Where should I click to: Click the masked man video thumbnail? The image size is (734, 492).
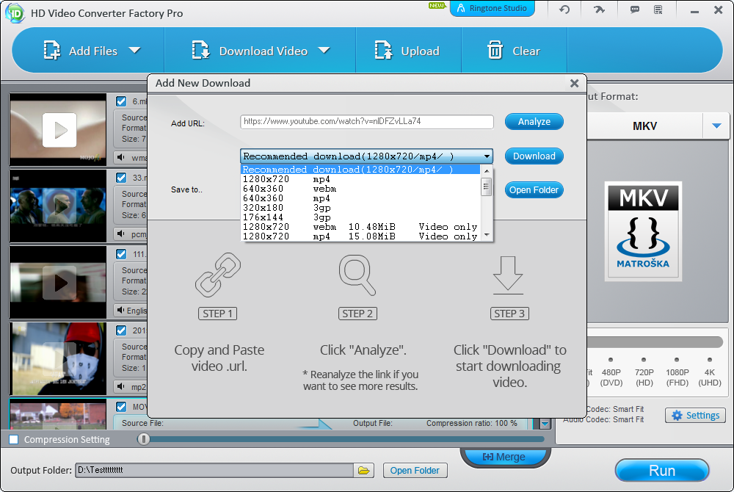pyautogui.click(x=58, y=358)
